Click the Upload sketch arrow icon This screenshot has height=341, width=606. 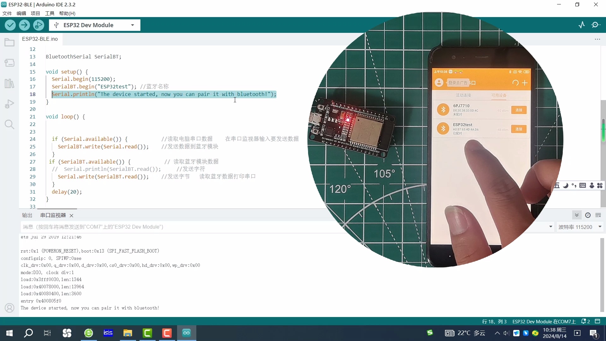click(x=24, y=25)
